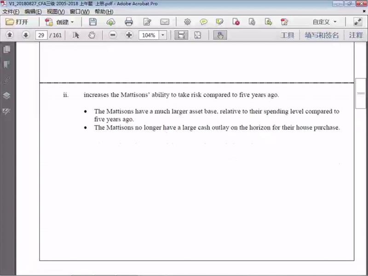Toggle the Hand pan tool

[92, 35]
